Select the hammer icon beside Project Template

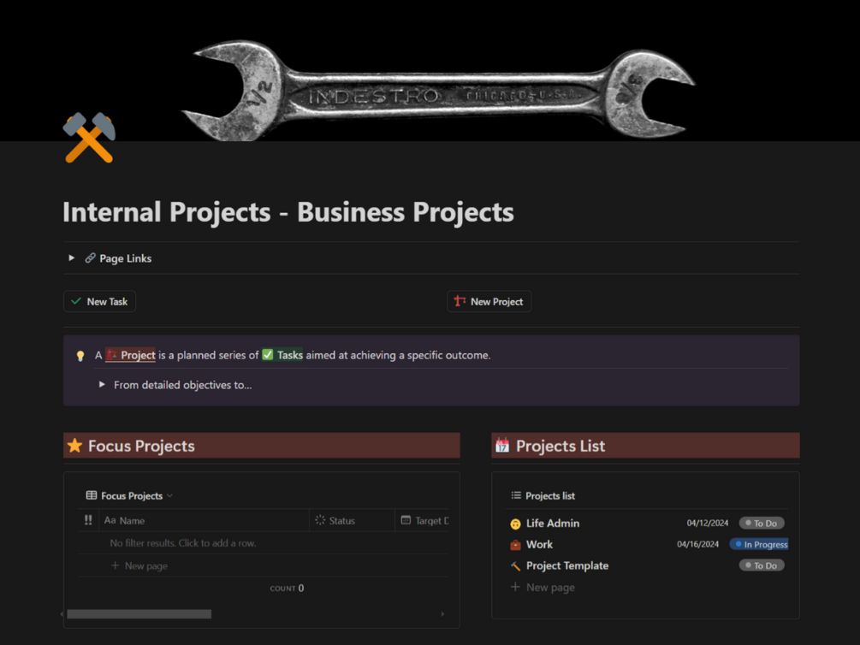[516, 565]
